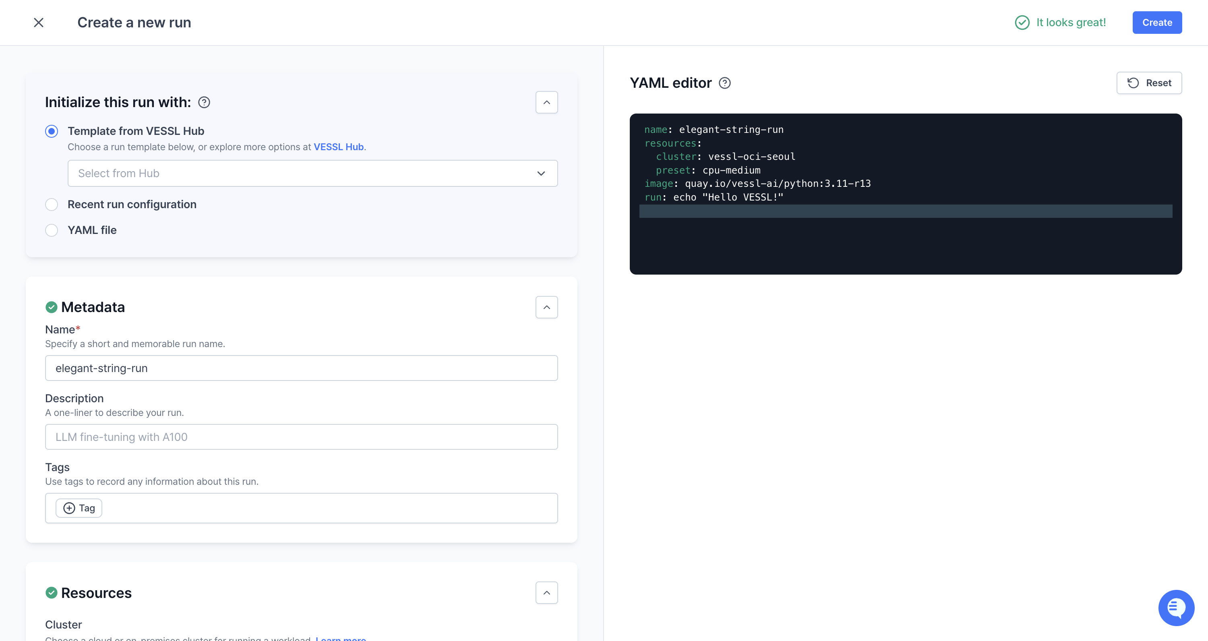1208x641 pixels.
Task: Open the Select from Hub dropdown
Action: coord(312,174)
